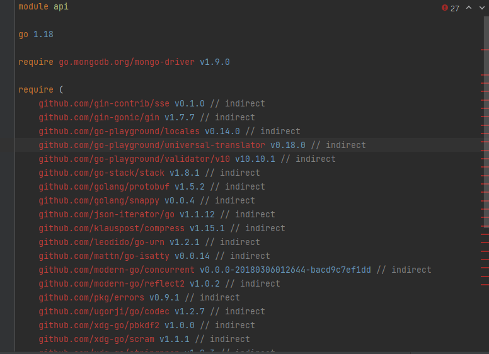Click version v1.0.0 of pbkdf2
Image resolution: width=489 pixels, height=354 pixels.
pyautogui.click(x=180, y=325)
